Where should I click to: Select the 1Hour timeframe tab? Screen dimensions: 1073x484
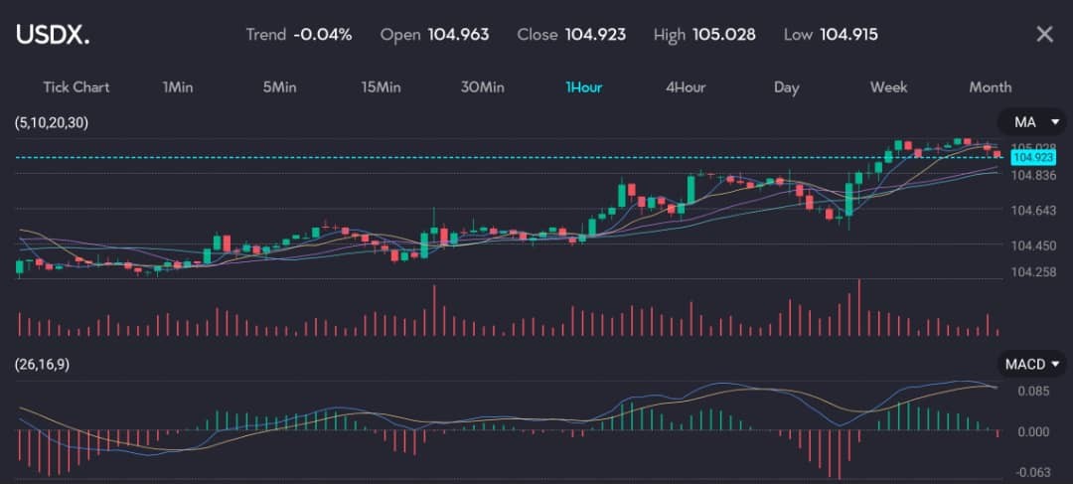click(x=584, y=87)
